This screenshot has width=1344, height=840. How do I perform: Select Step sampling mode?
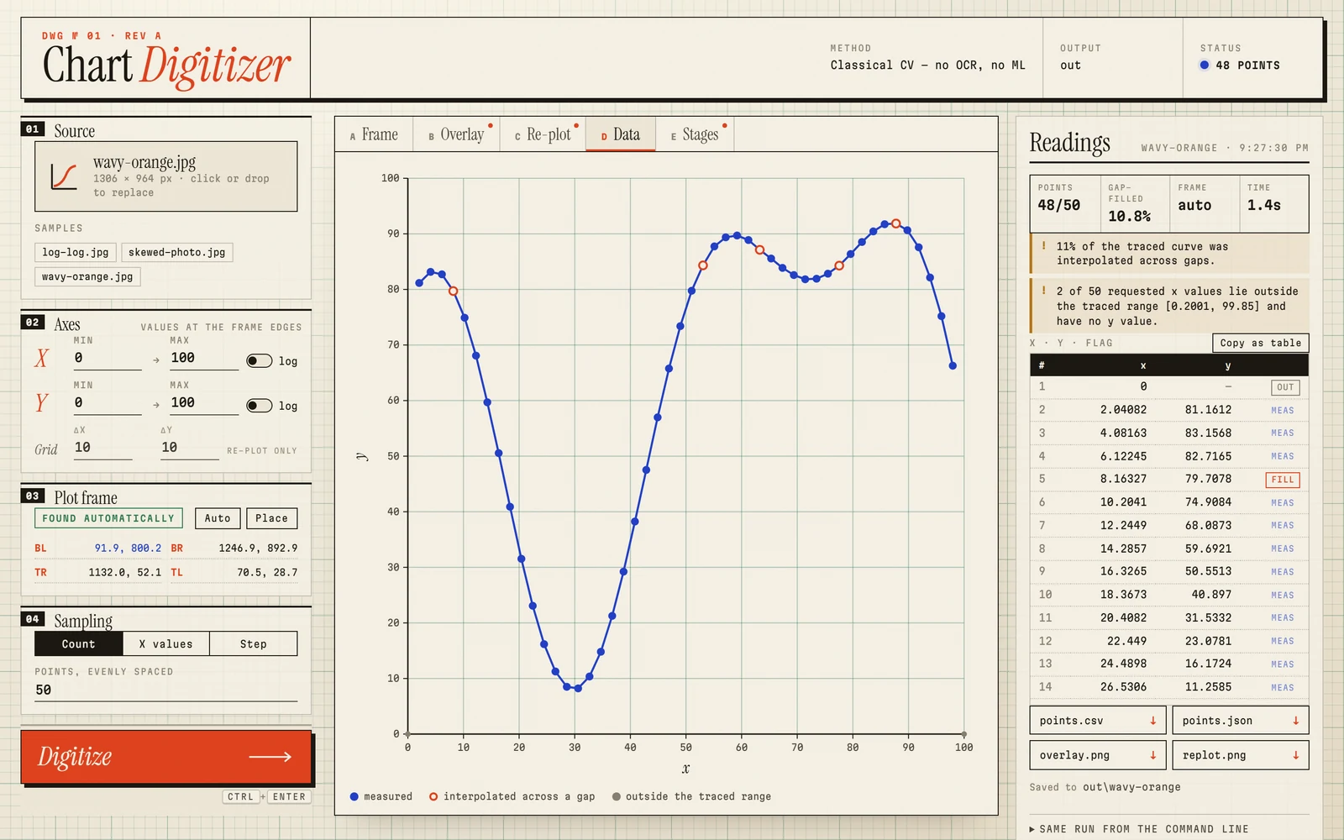[x=254, y=643]
